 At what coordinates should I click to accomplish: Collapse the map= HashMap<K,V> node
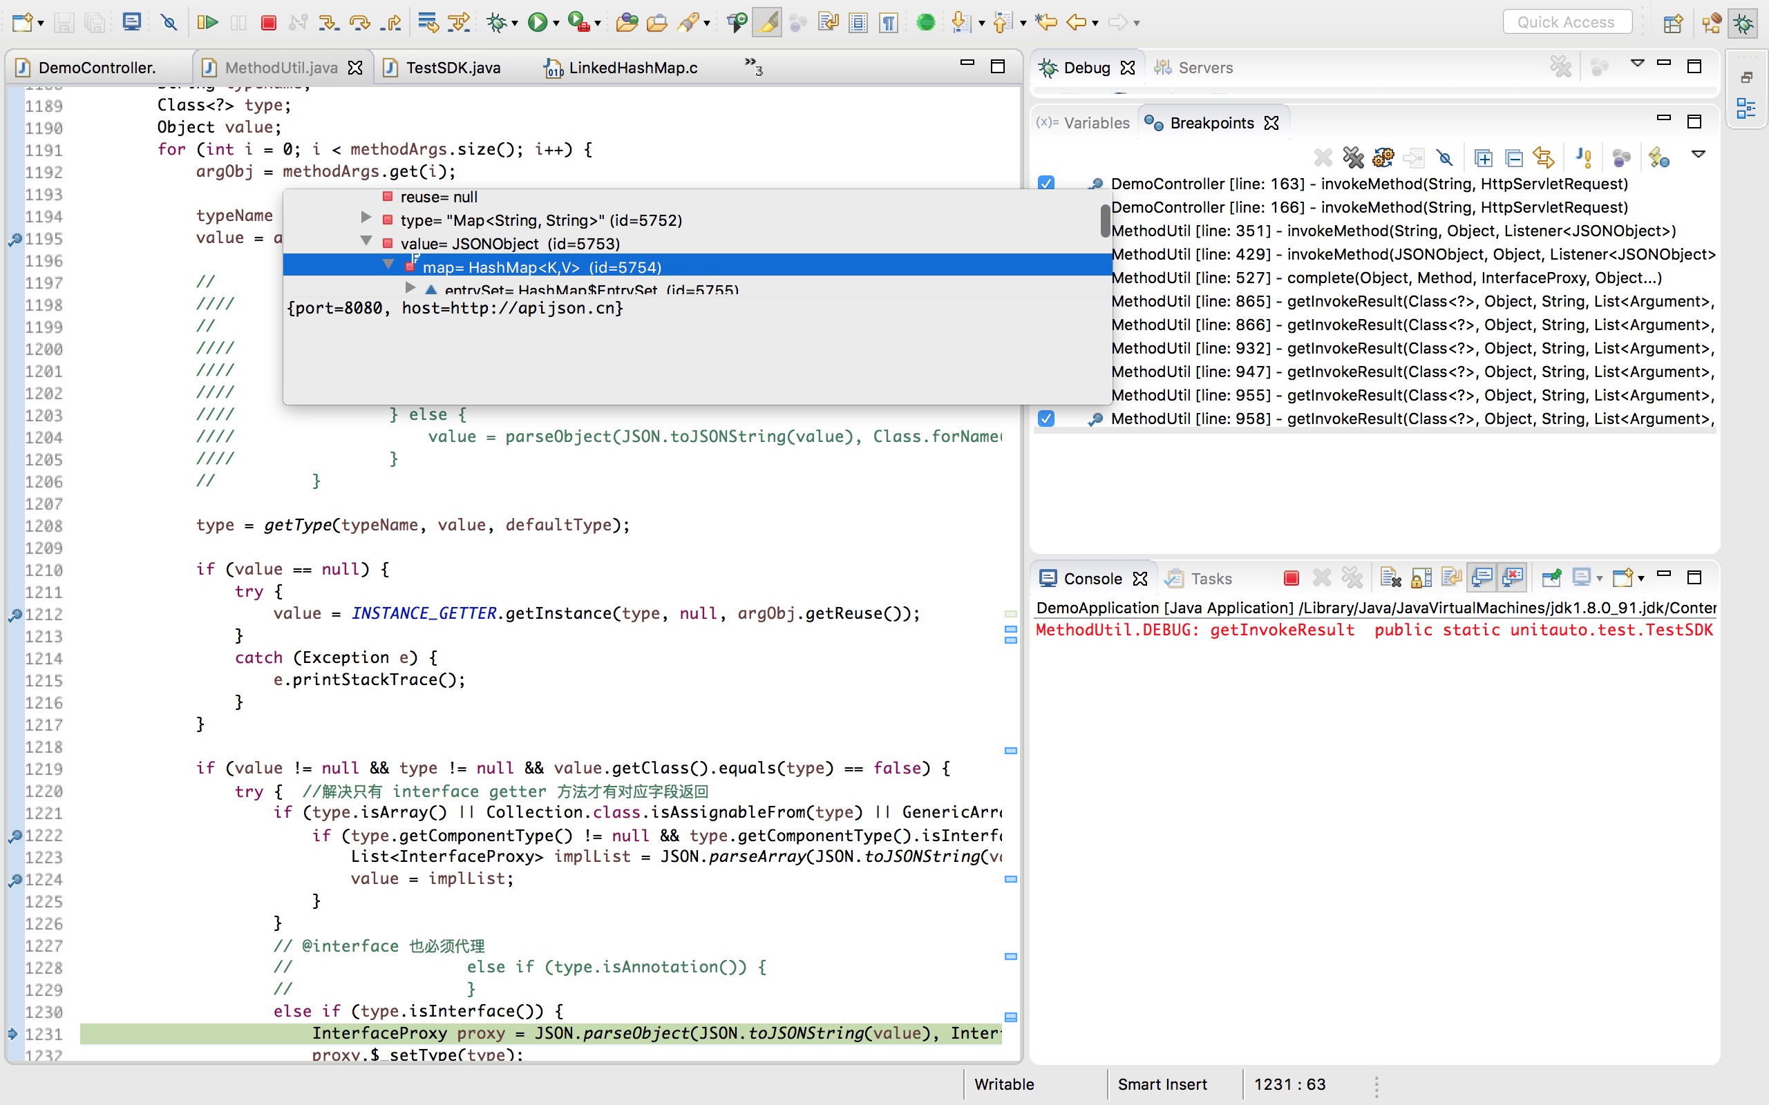(x=388, y=265)
